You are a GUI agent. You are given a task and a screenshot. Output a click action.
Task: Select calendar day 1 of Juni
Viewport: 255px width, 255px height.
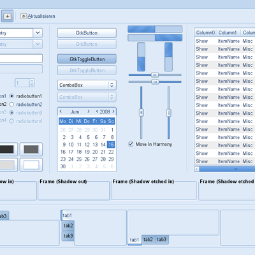point(112,130)
